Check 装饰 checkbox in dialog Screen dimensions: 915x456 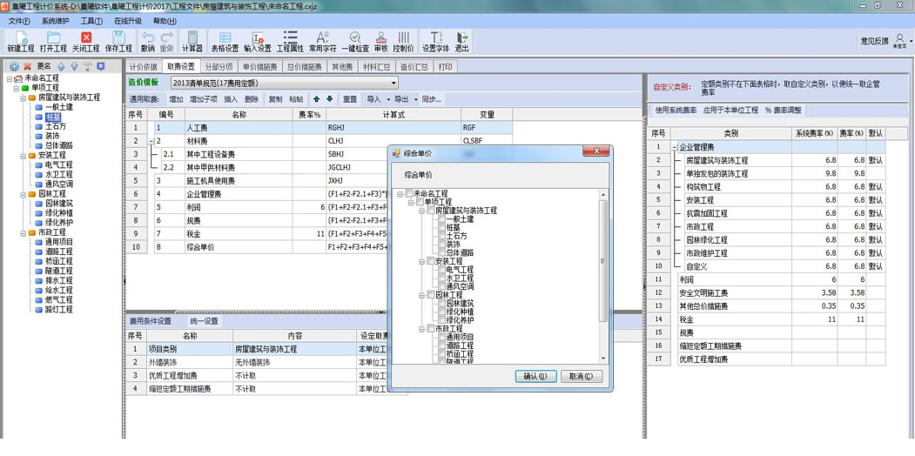click(x=441, y=245)
